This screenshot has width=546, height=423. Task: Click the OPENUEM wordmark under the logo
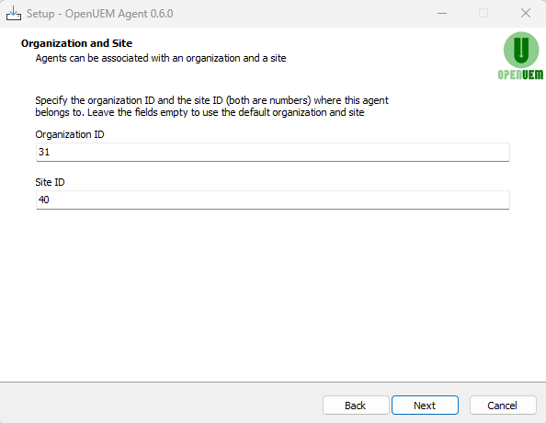tap(520, 74)
